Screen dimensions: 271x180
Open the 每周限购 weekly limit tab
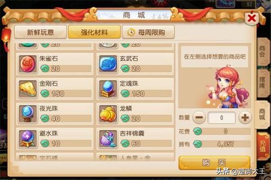[x=148, y=32]
